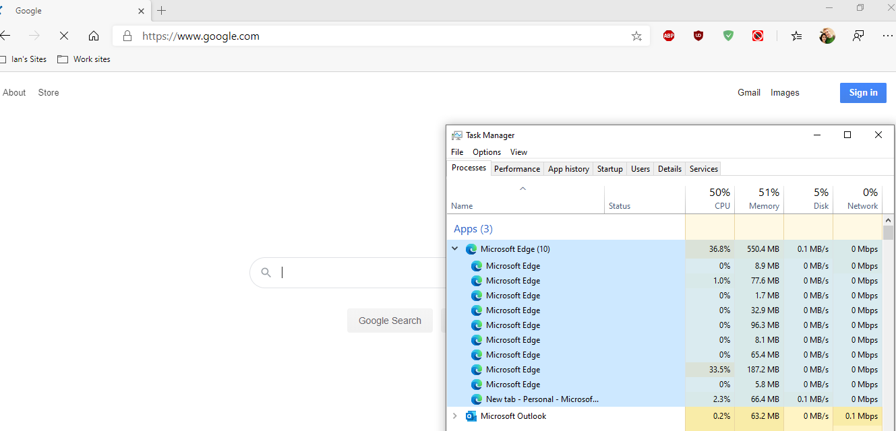
Task: Click the Microsoft Outlook app icon in Task Manager
Action: click(x=471, y=416)
